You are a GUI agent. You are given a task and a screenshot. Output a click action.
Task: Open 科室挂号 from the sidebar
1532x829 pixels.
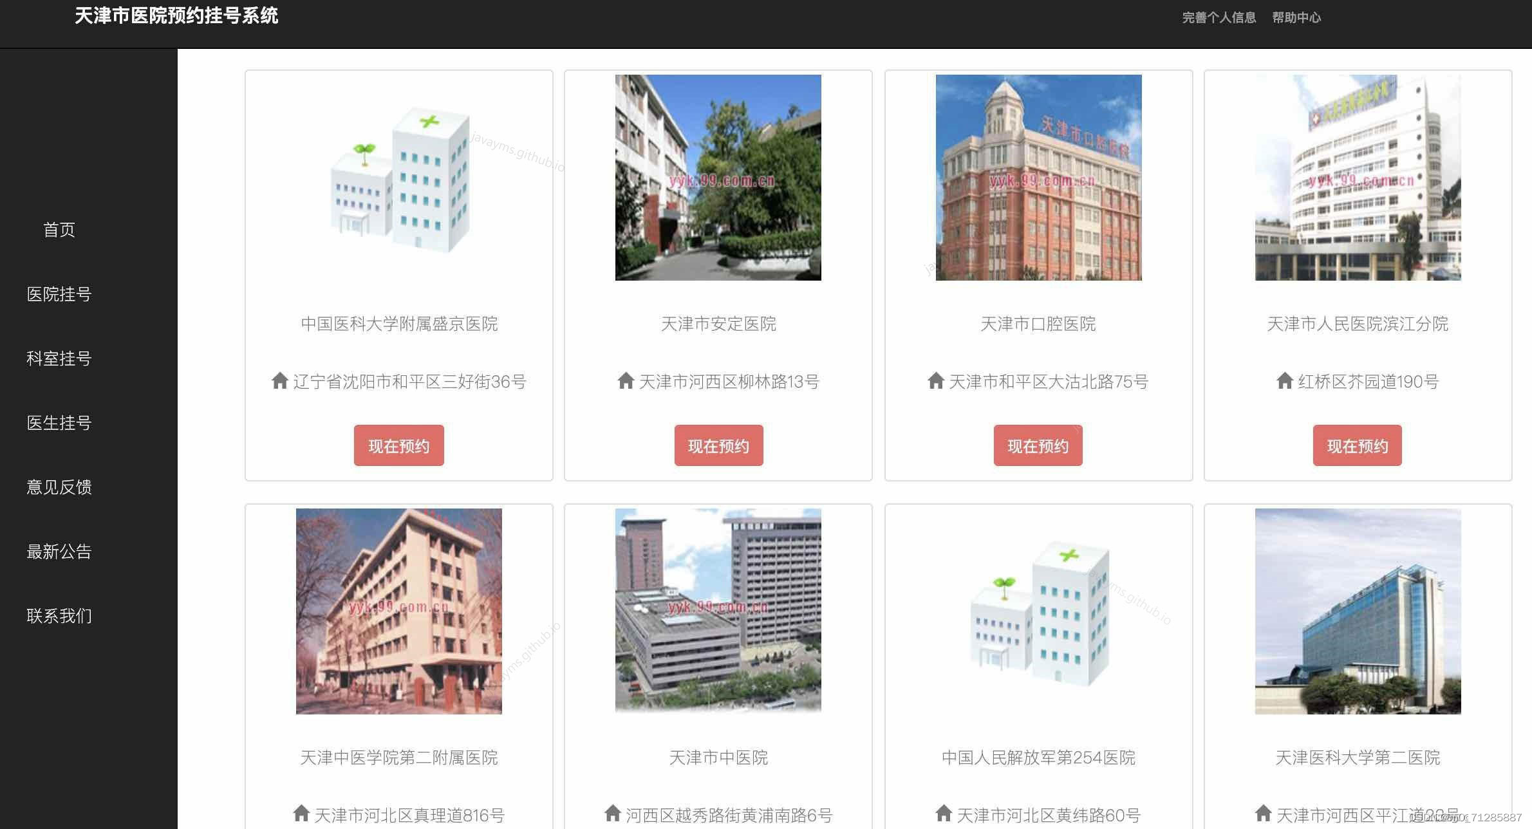(x=59, y=359)
